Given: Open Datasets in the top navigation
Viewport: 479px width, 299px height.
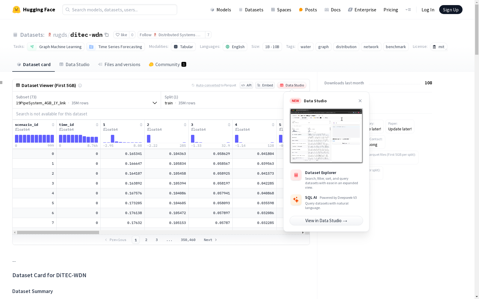Looking at the screenshot, I should click(x=251, y=10).
